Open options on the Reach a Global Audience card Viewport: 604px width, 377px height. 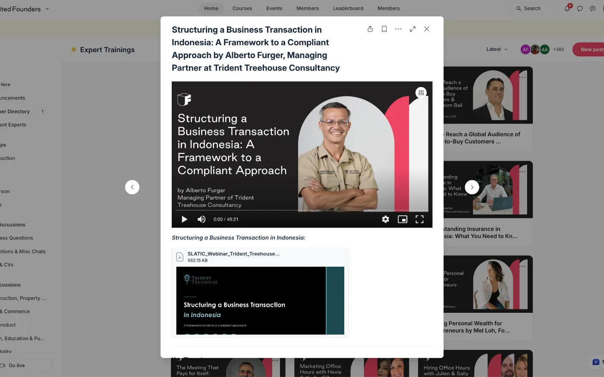[523, 77]
